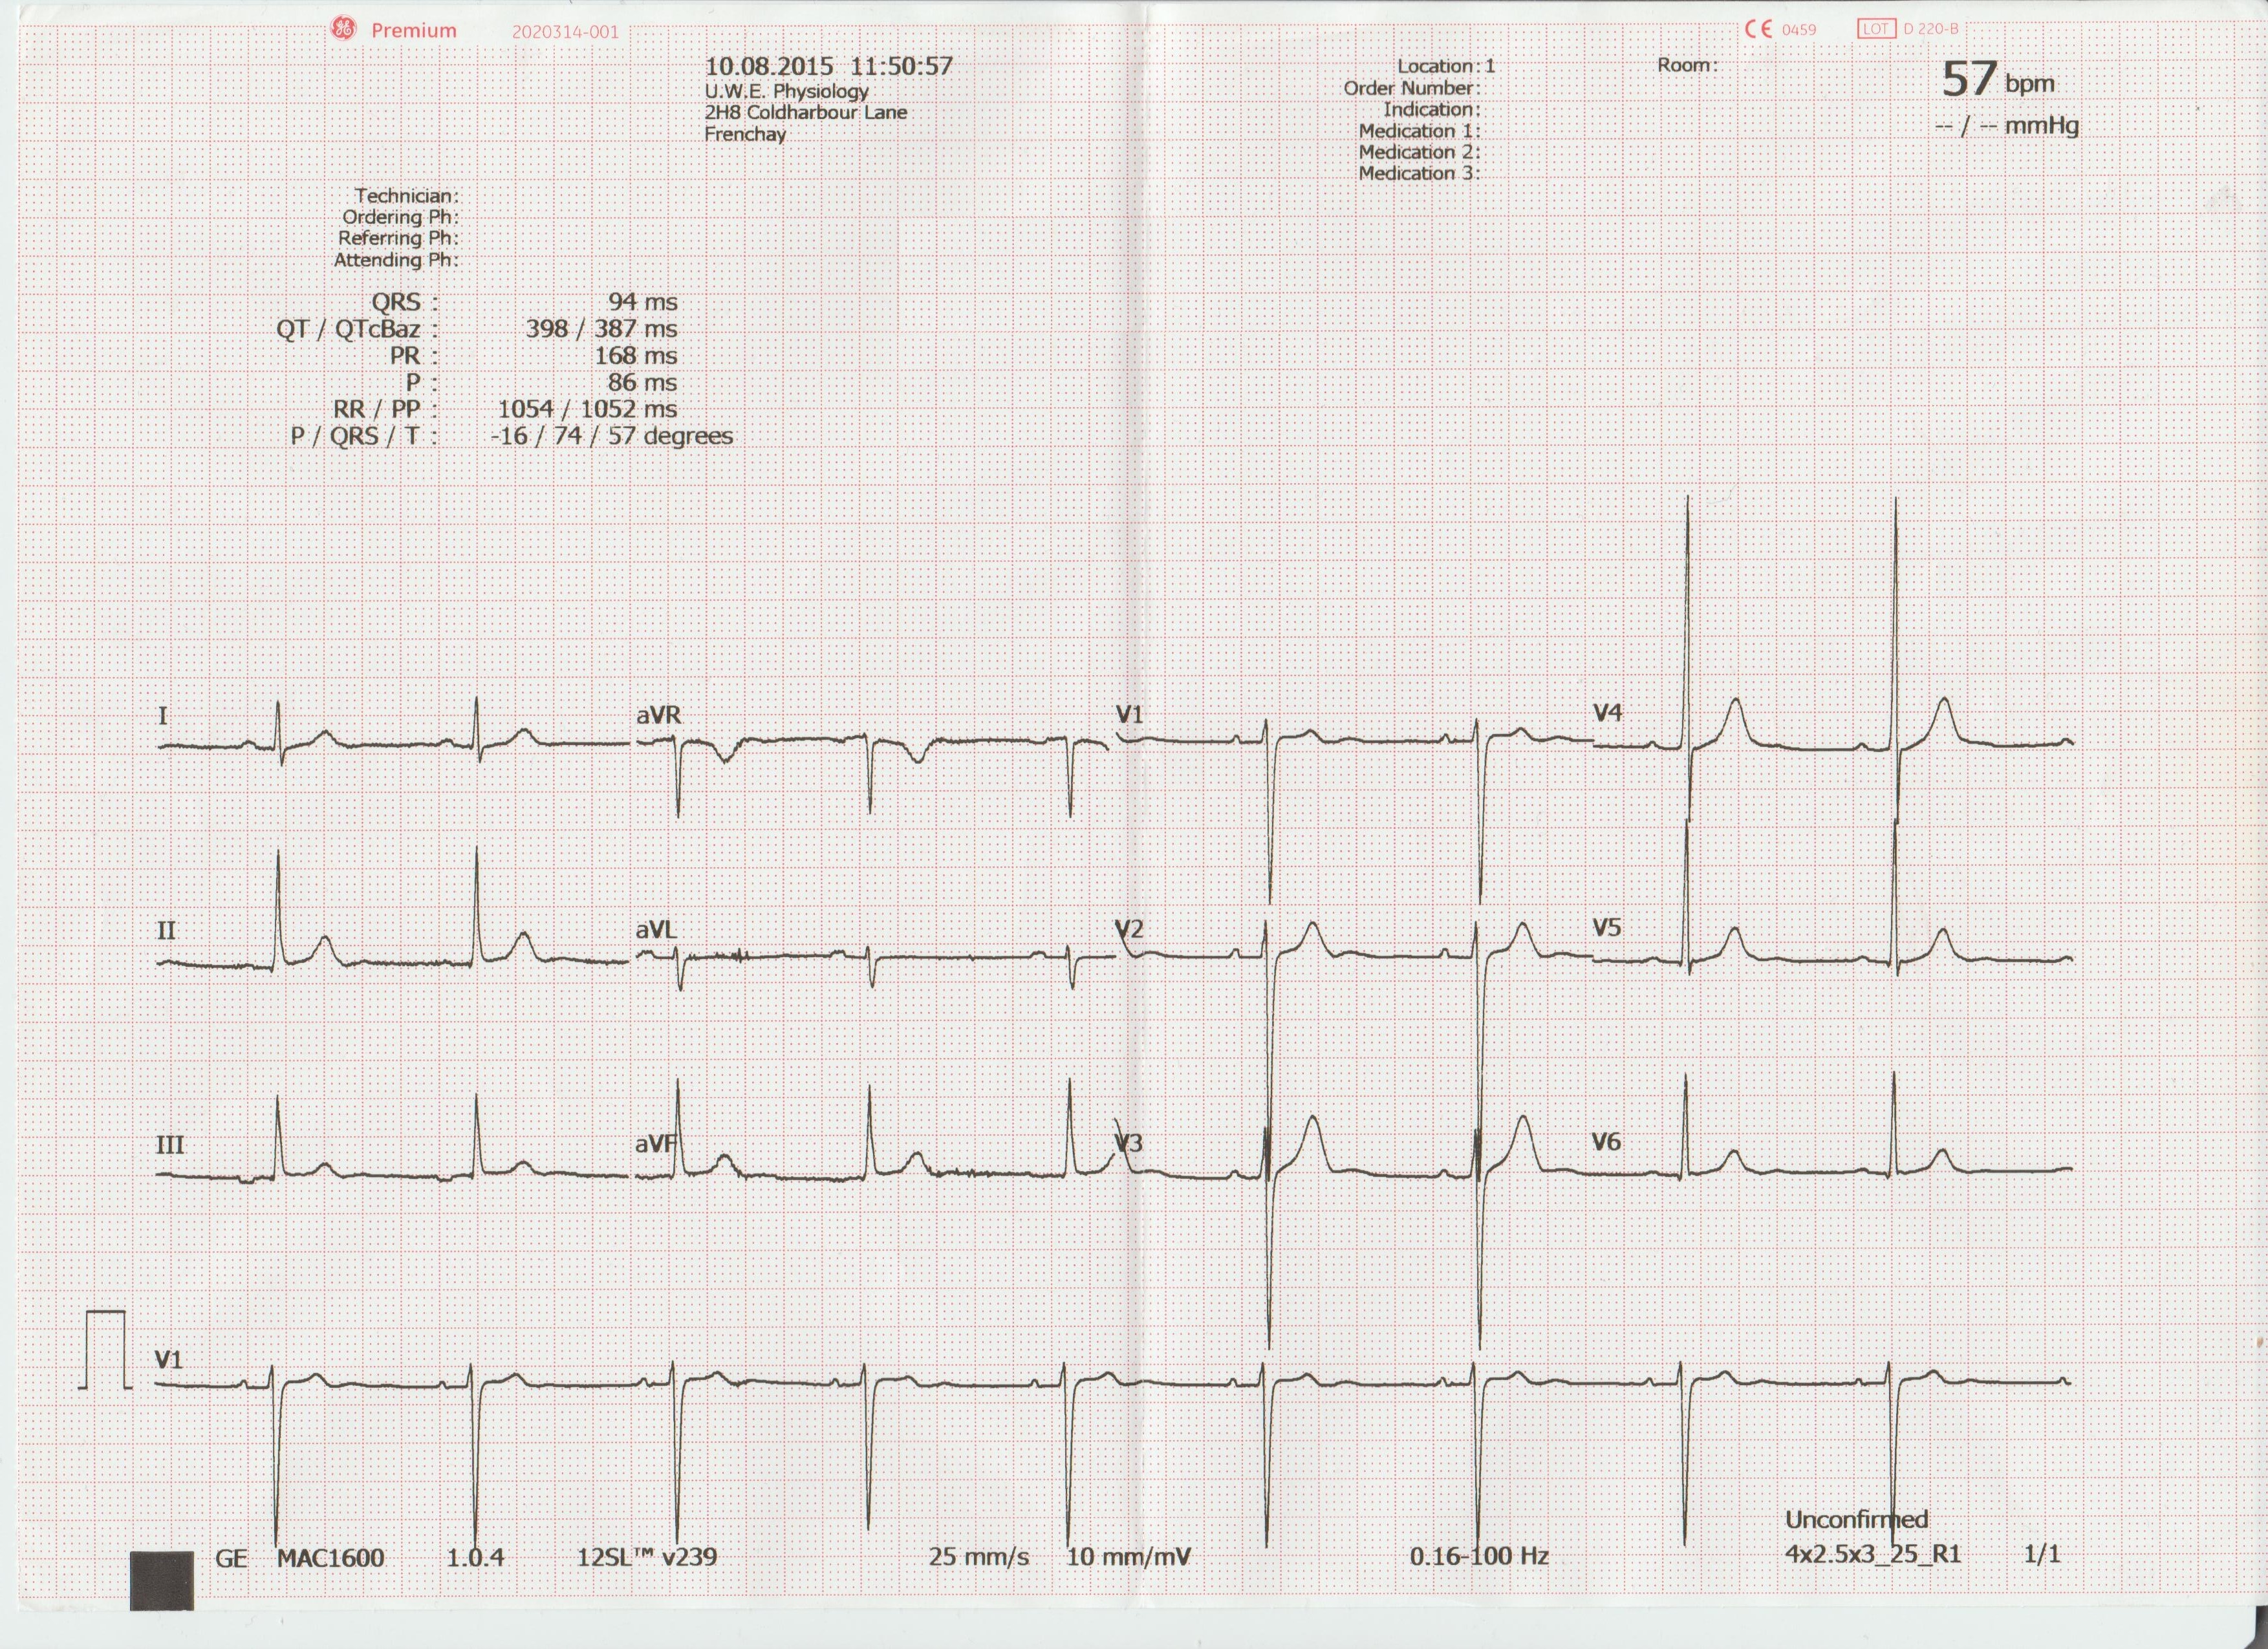The width and height of the screenshot is (2268, 1649).
Task: Click the Premium label next to logo
Action: tap(413, 31)
